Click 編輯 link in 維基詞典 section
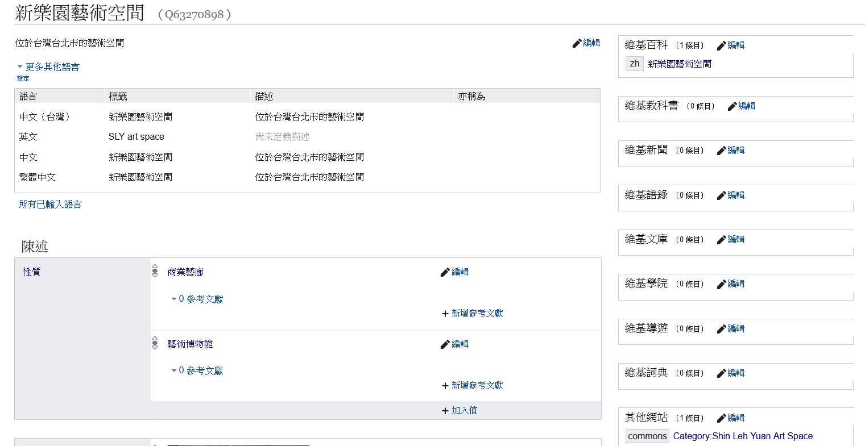 [x=736, y=373]
